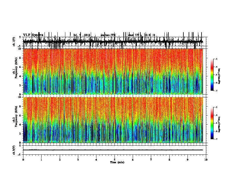Click the 5 minute tick label
232x179 pixels.
pyautogui.click(x=115, y=160)
